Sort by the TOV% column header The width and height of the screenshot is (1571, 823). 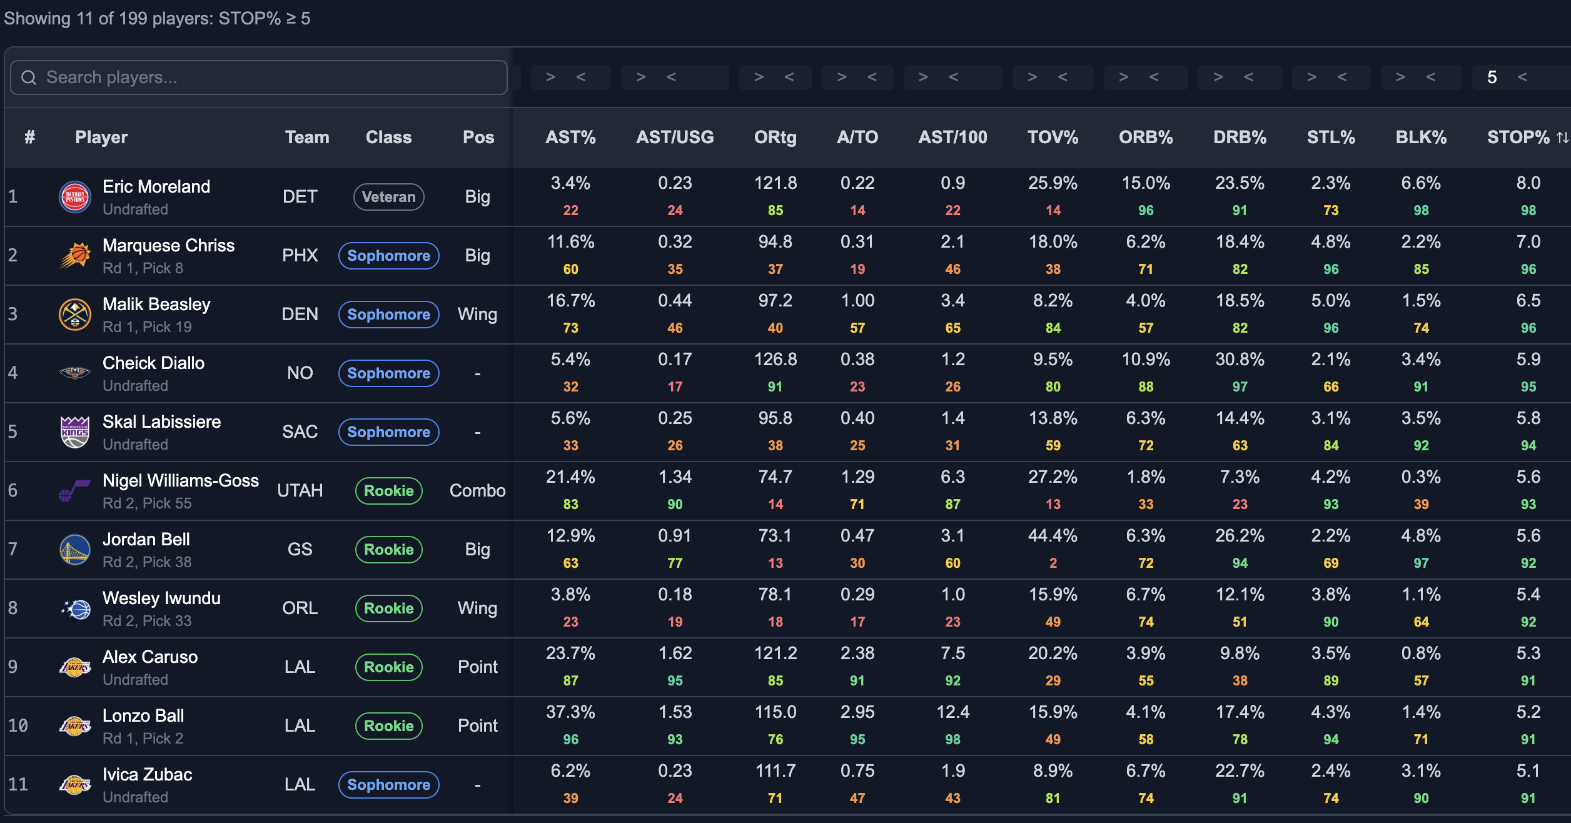(x=1053, y=138)
